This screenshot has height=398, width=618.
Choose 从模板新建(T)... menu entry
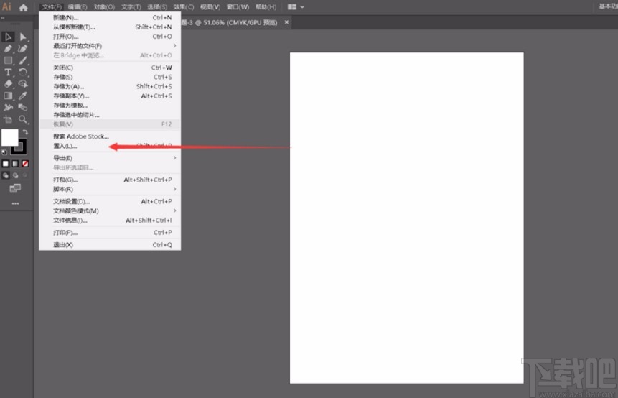pyautogui.click(x=110, y=27)
